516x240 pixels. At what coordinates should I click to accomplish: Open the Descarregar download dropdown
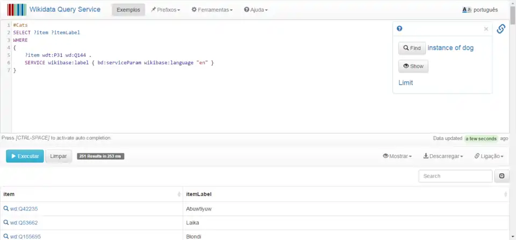coord(443,156)
